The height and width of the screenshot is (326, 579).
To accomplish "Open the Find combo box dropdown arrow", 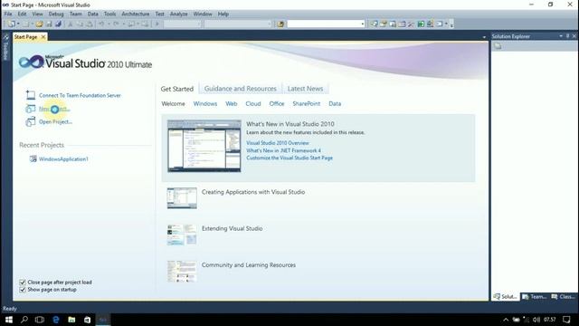I will tap(362, 24).
